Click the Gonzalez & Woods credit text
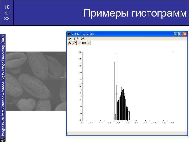The image size is (189, 142). click(x=3, y=86)
